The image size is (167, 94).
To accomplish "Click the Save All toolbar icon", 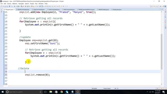I will click(7, 6).
